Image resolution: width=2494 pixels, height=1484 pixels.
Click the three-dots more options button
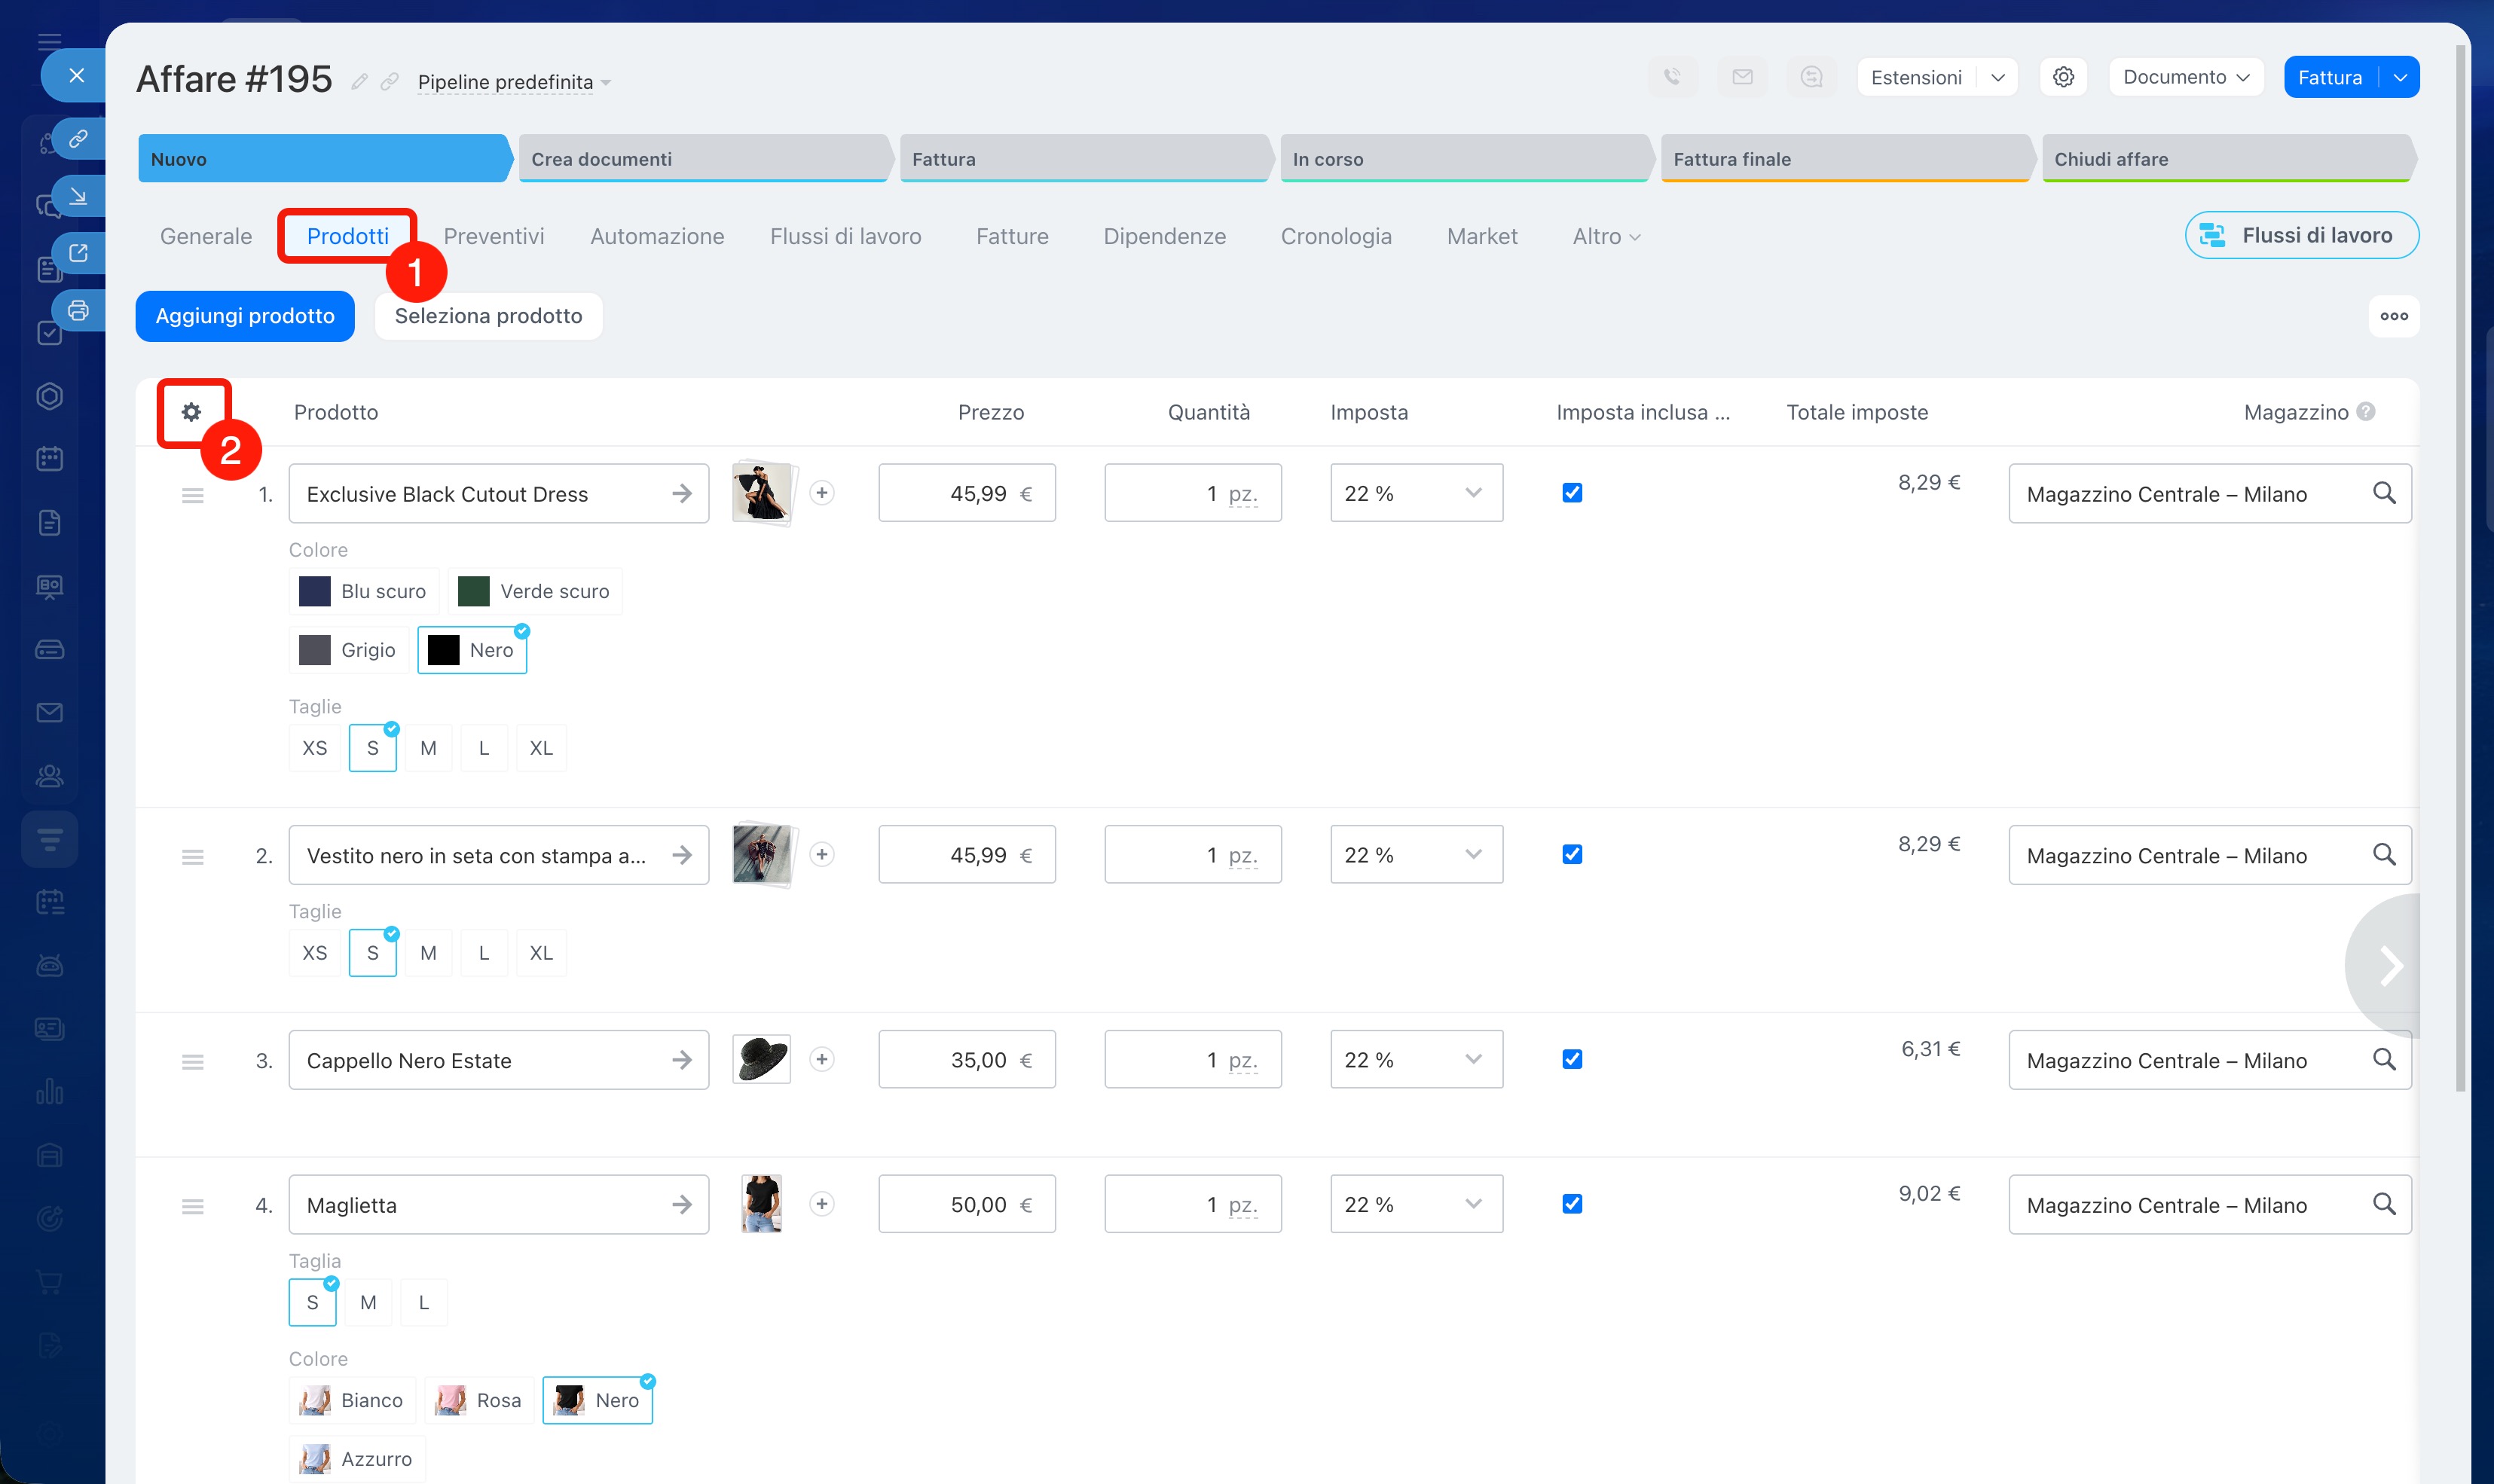point(2393,316)
